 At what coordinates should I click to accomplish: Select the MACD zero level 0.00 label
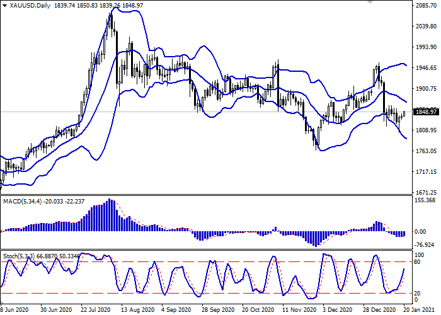pos(420,231)
